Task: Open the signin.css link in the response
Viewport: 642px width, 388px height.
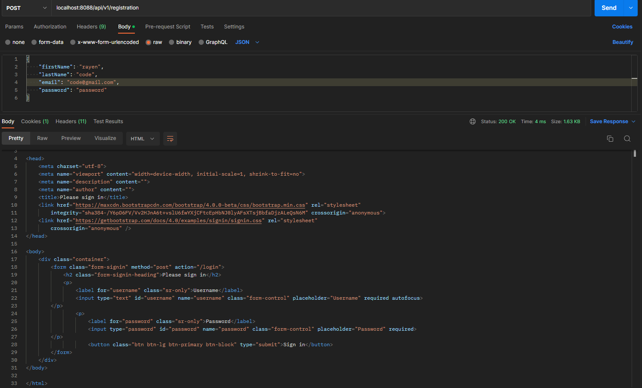Action: tap(169, 220)
